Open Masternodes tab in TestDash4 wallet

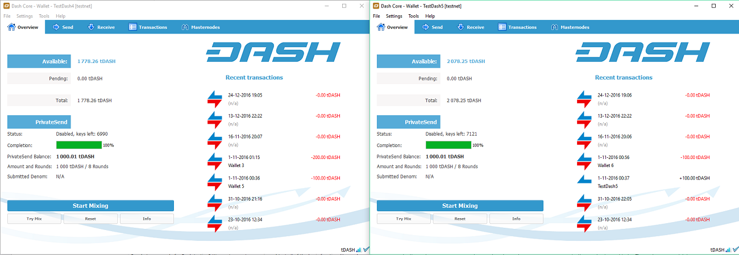tap(201, 27)
